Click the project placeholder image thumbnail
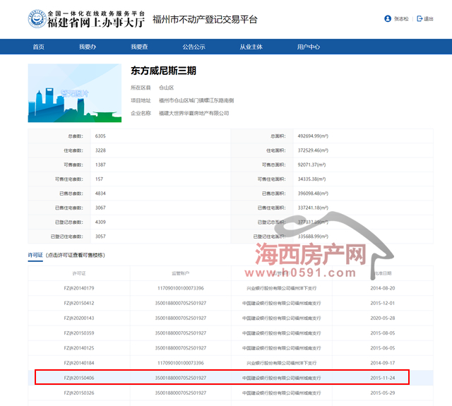Image resolution: width=452 pixels, height=406 pixels. (x=75, y=93)
